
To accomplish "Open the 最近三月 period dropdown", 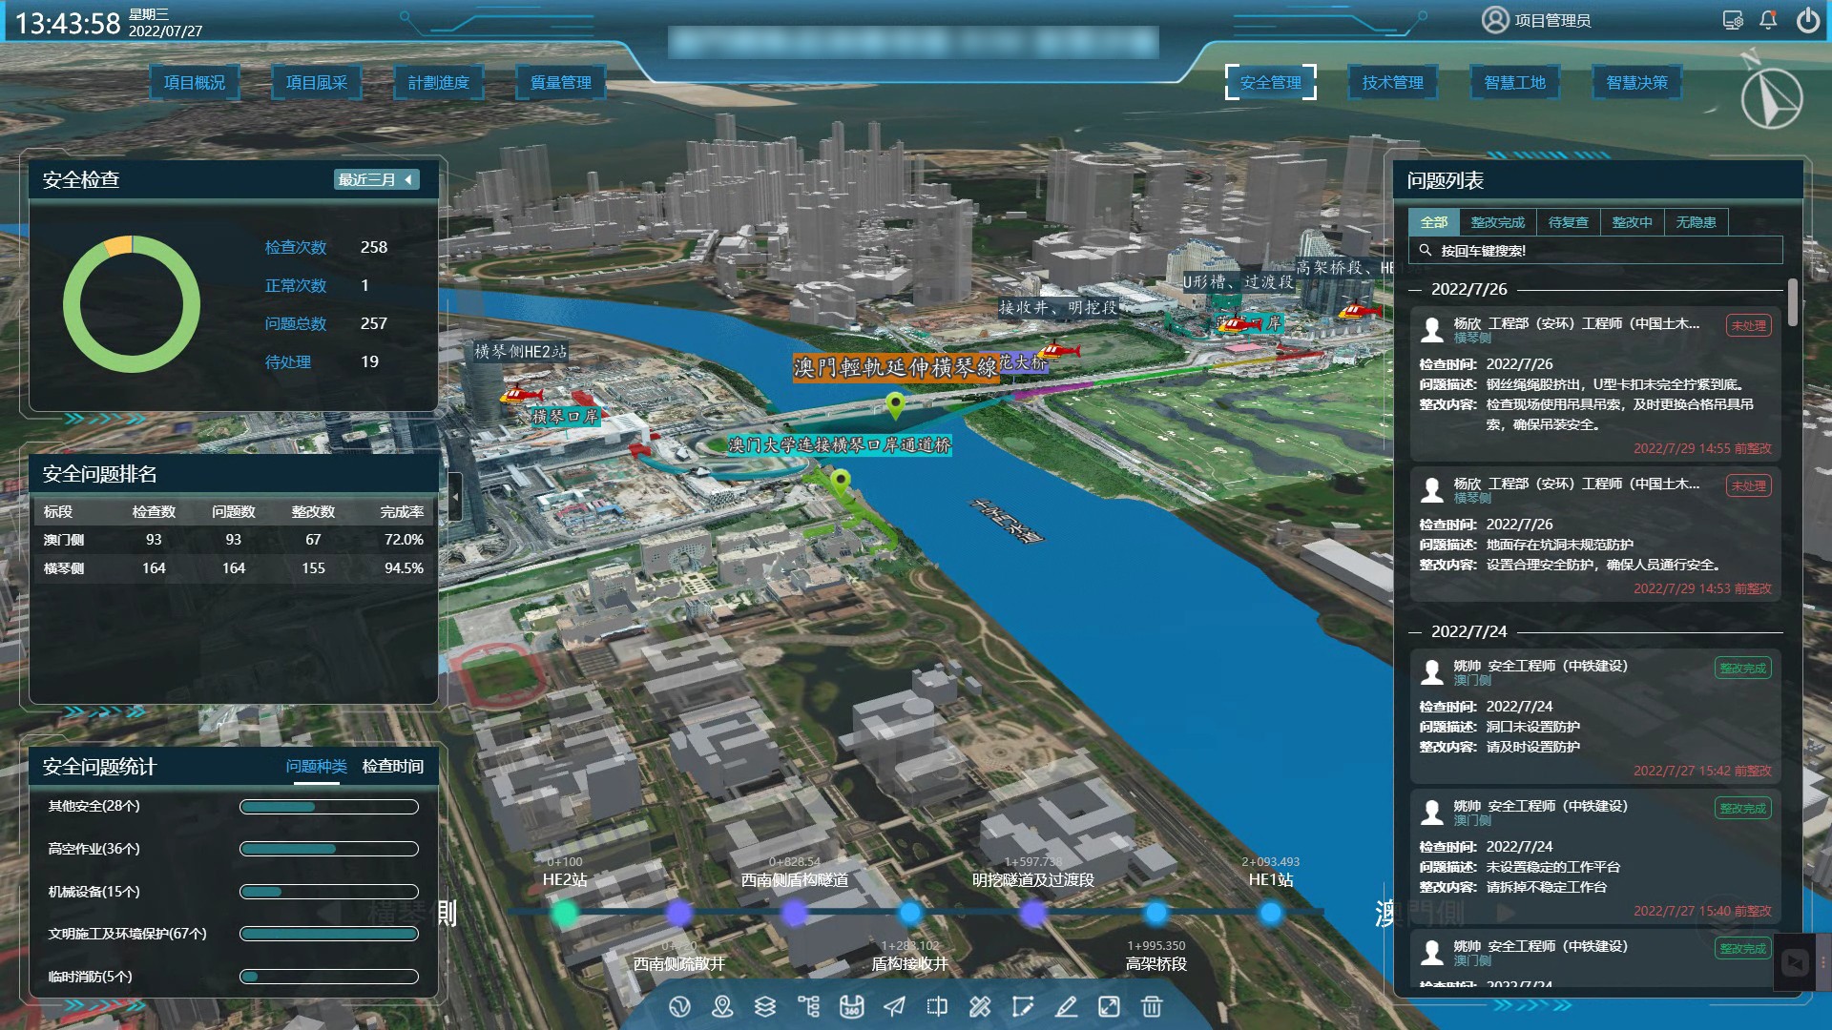I will click(376, 179).
